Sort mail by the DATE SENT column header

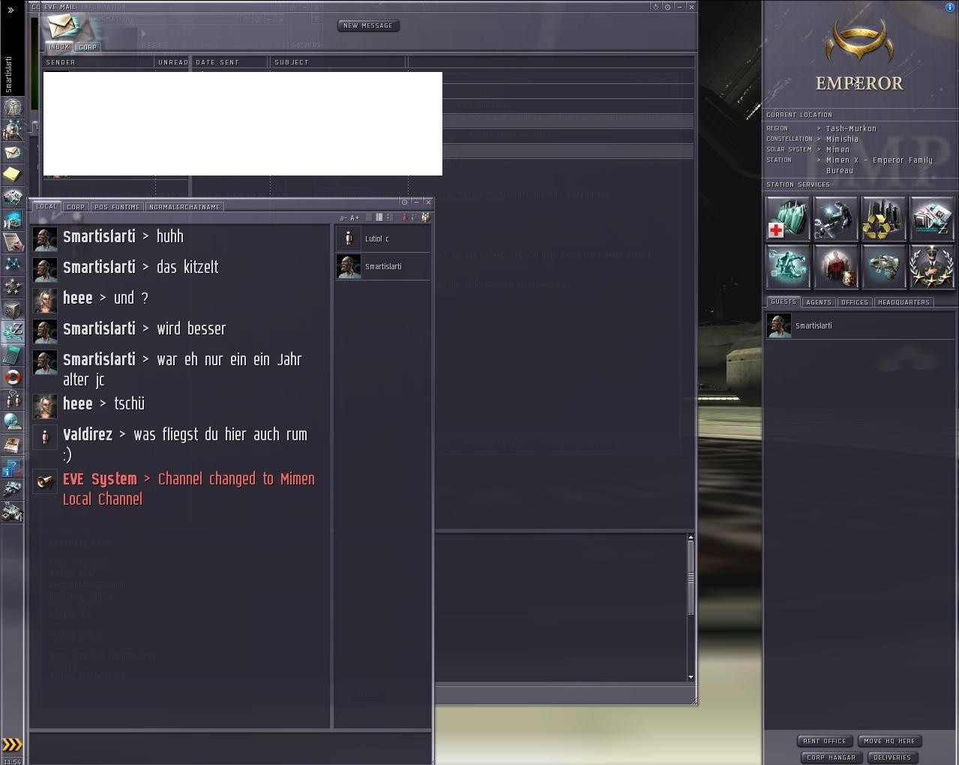230,62
